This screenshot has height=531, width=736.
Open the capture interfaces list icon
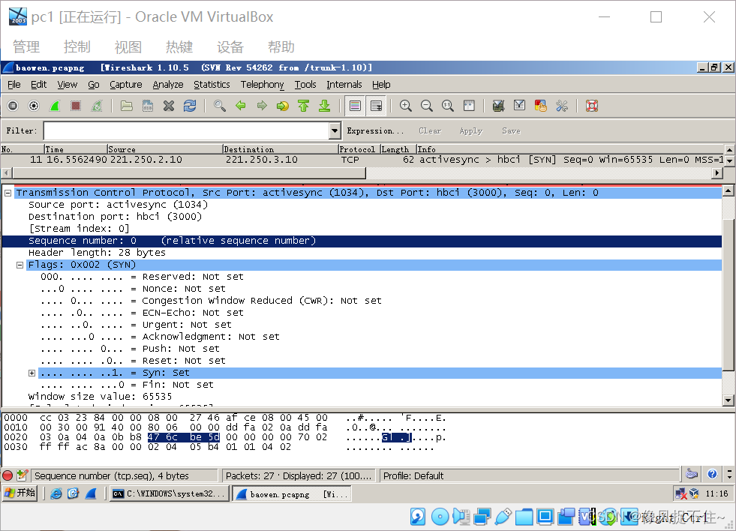point(13,106)
